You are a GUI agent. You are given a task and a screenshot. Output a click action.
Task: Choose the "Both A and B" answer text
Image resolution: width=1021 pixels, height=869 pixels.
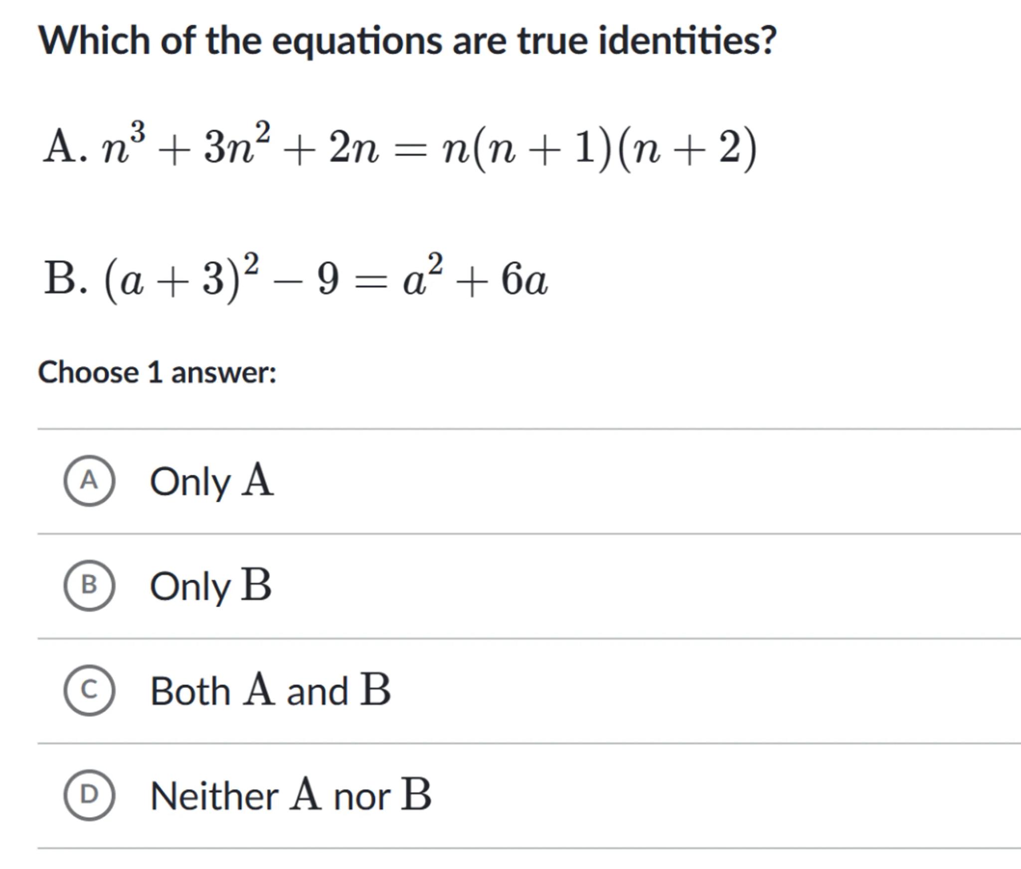point(270,692)
